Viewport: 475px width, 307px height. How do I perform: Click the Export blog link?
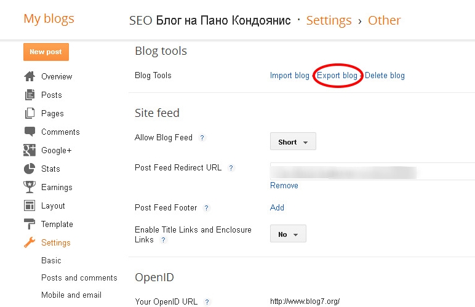pyautogui.click(x=337, y=76)
